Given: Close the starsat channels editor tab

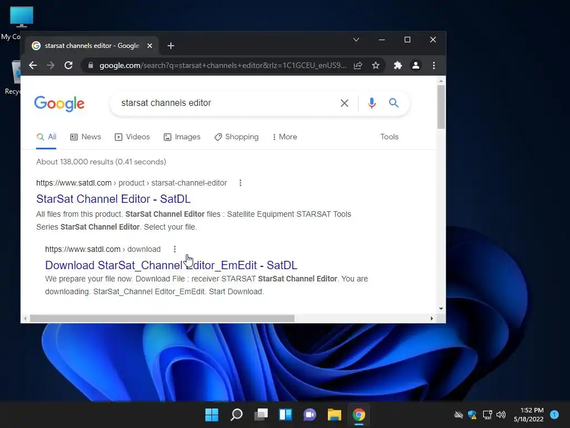Looking at the screenshot, I should tap(150, 46).
